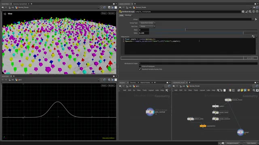Open parameter gear menu in Attribute Wrangle pane
Viewport: 259px width, 145px height.
(243, 12)
